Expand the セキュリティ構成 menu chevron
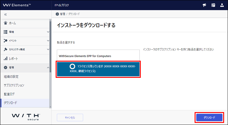This screenshot has height=125, width=228. pos(48,49)
